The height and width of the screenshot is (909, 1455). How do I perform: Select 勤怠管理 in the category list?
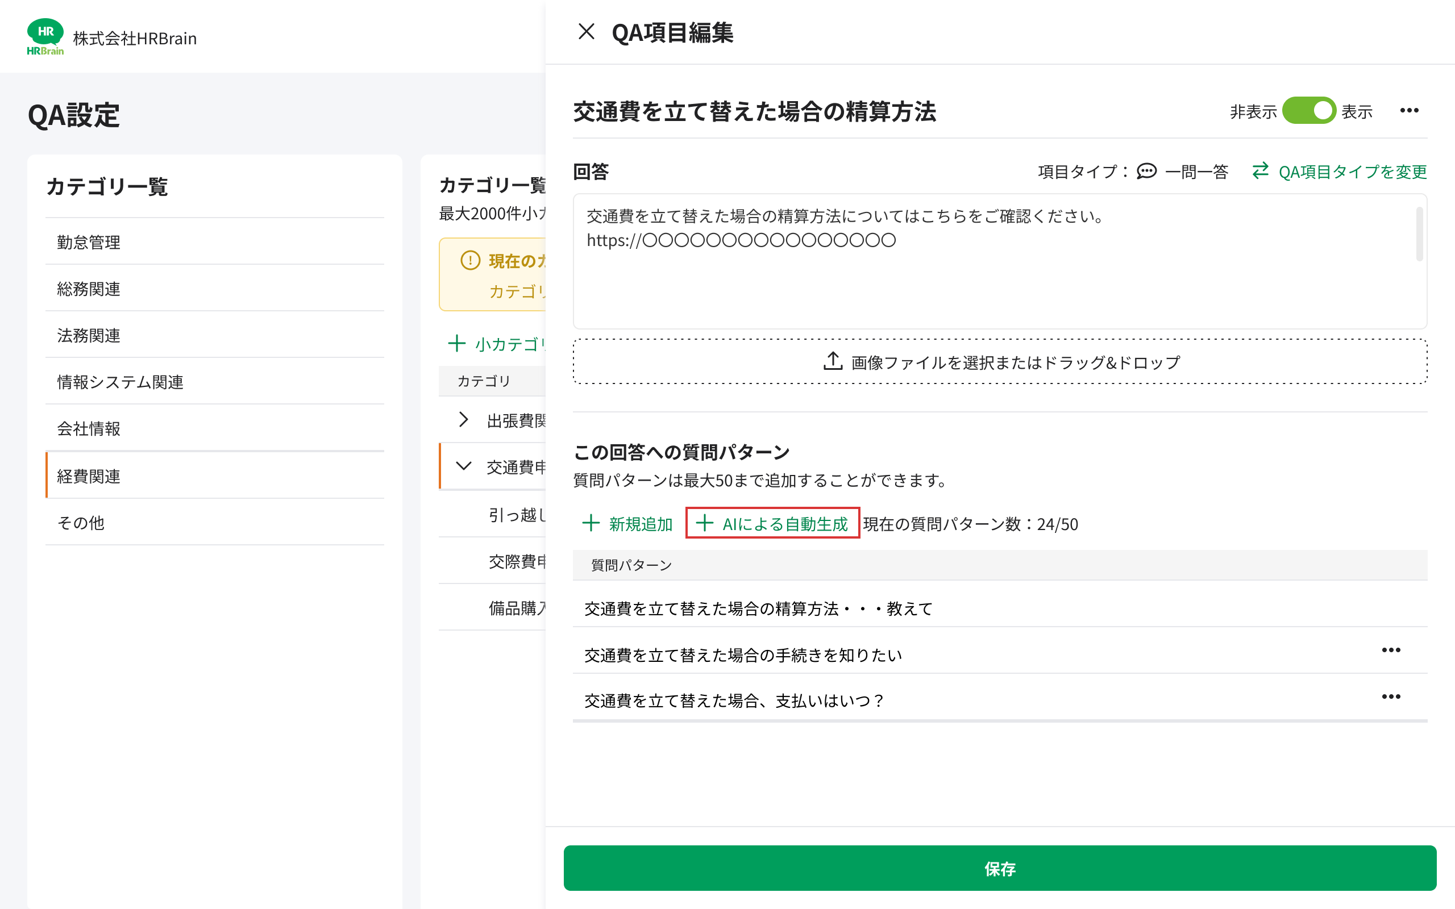click(x=89, y=242)
